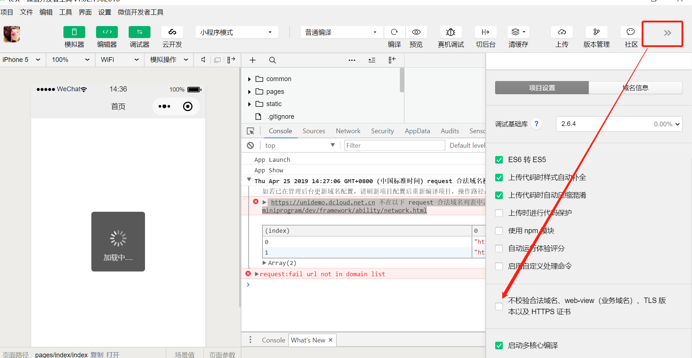Click inside the console Filter field

(394, 145)
